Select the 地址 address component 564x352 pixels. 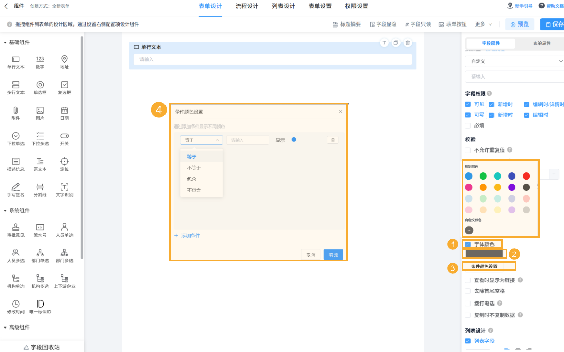64,62
